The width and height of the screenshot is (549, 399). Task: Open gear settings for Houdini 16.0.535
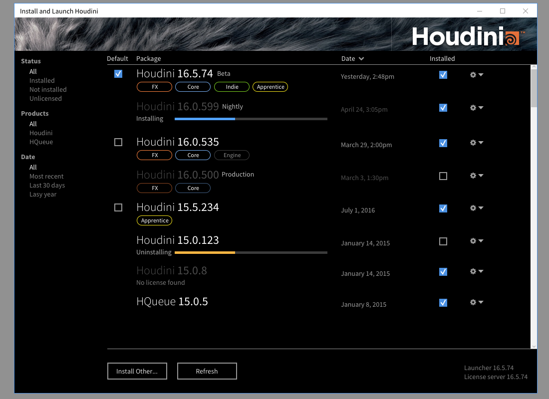coord(476,143)
